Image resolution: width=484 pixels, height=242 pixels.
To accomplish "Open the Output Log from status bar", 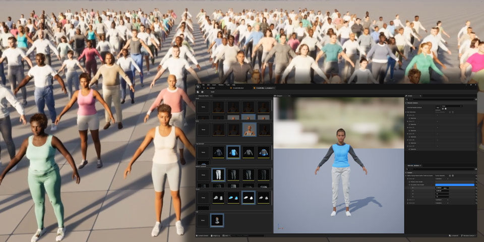I will tap(215, 235).
